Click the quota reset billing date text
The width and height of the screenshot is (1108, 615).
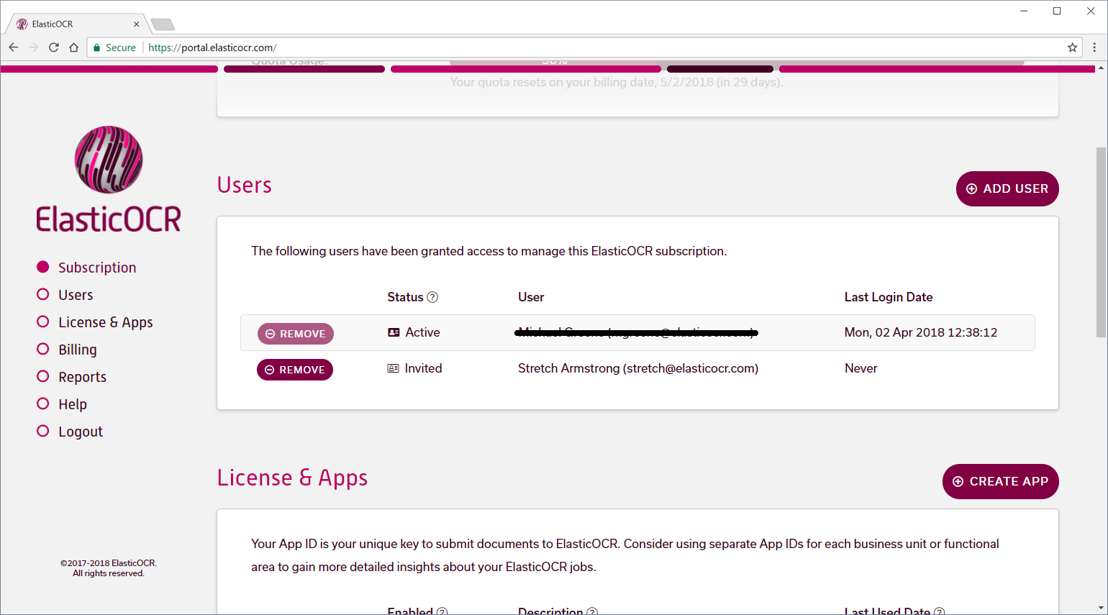tap(617, 82)
